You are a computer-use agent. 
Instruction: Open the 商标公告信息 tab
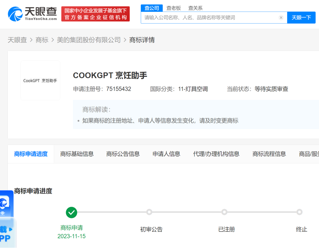pos(123,154)
